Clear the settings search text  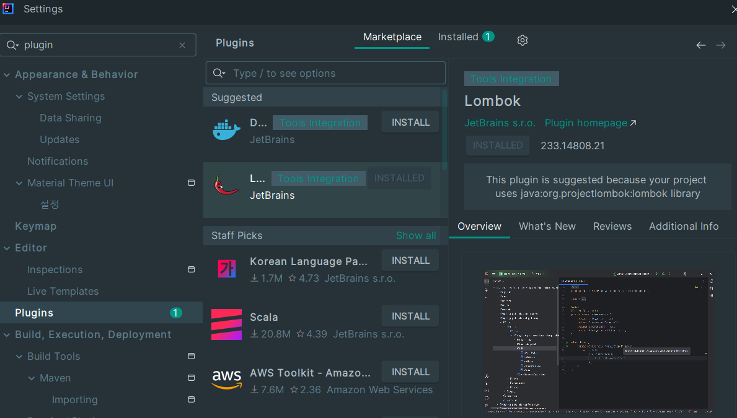coord(182,45)
